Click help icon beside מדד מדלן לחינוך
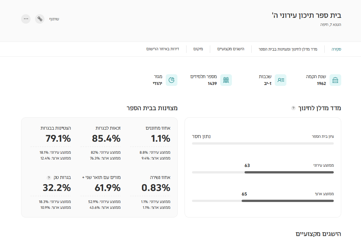361x237 pixels. click(x=293, y=108)
